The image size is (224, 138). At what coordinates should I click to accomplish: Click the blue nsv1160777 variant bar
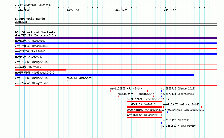[x=116, y=43]
